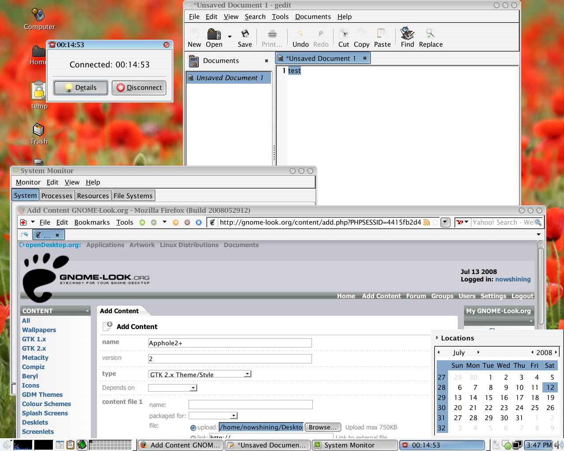Click the Browse... button for file upload
The height and width of the screenshot is (451, 564).
323,427
